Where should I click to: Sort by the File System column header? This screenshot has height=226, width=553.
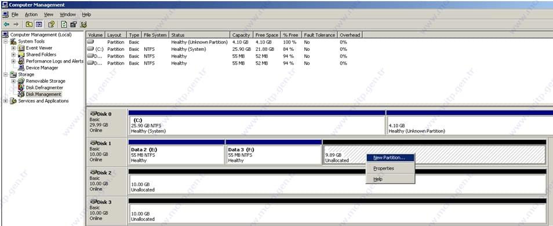(x=155, y=35)
